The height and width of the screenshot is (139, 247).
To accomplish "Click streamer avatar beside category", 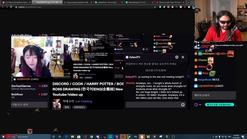I will (x=57, y=104).
